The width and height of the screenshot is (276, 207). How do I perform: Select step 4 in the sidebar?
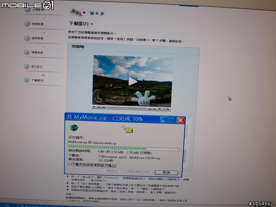click(x=34, y=52)
